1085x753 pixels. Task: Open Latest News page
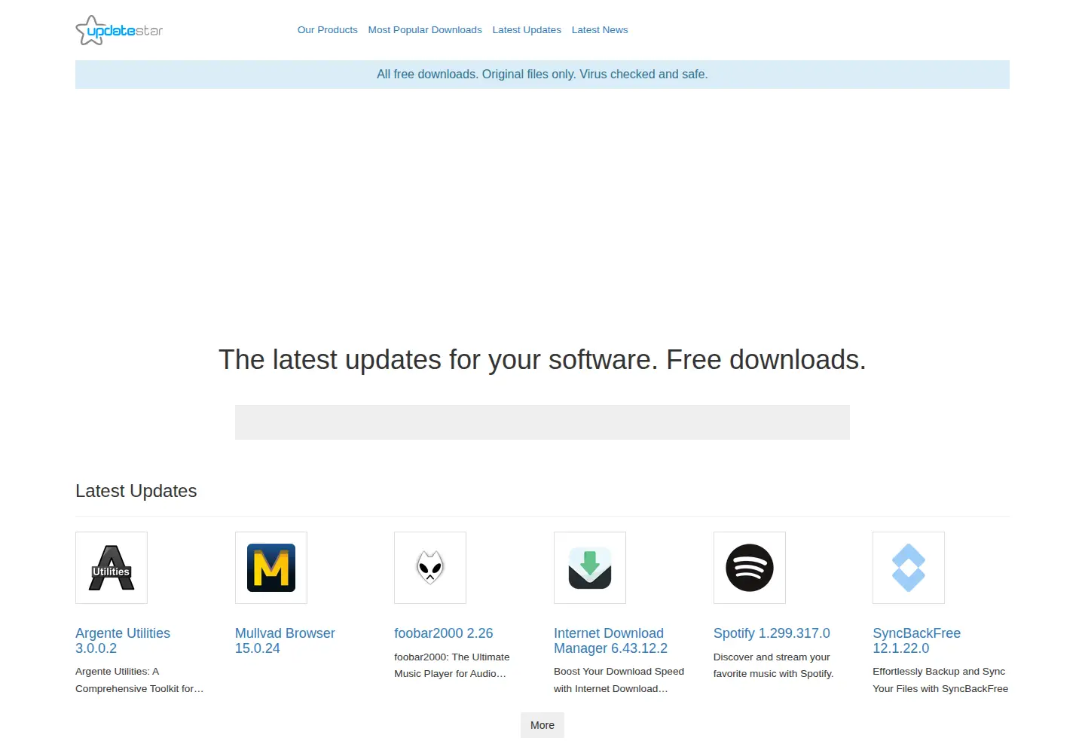600,30
